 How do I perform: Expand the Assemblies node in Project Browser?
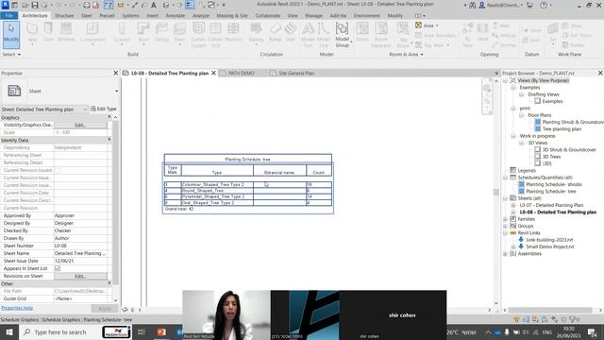click(x=506, y=254)
